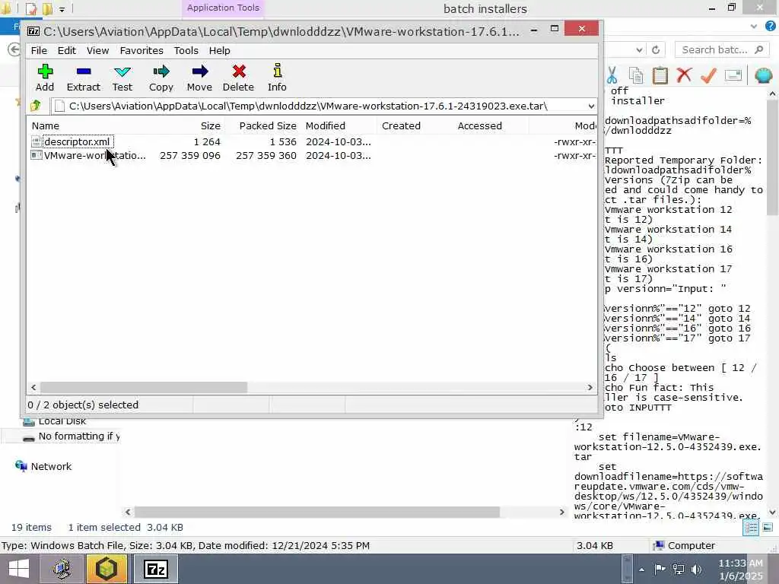Switch to details view icon in explorer
779x584 pixels.
pyautogui.click(x=751, y=528)
